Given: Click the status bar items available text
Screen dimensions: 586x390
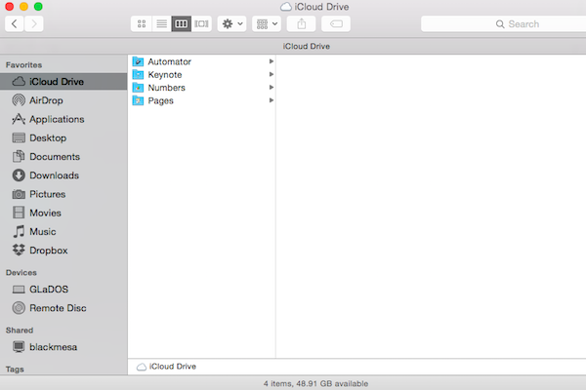Looking at the screenshot, I should (x=315, y=383).
